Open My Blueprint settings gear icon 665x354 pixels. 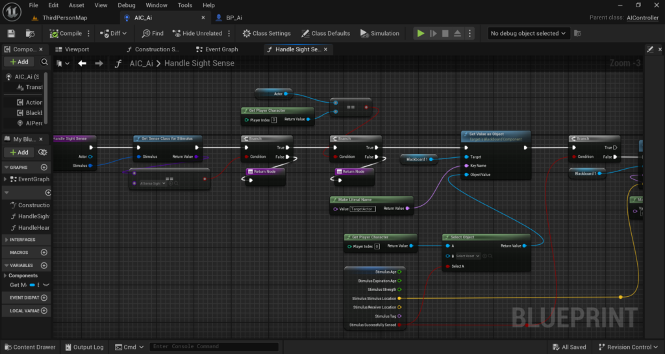[42, 152]
